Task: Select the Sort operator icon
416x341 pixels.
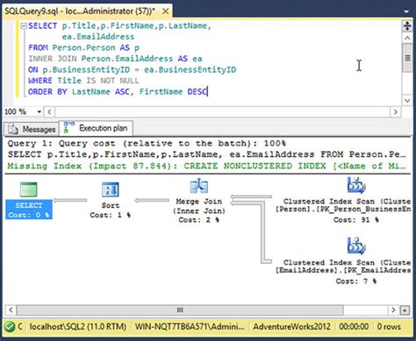Action: 111,189
